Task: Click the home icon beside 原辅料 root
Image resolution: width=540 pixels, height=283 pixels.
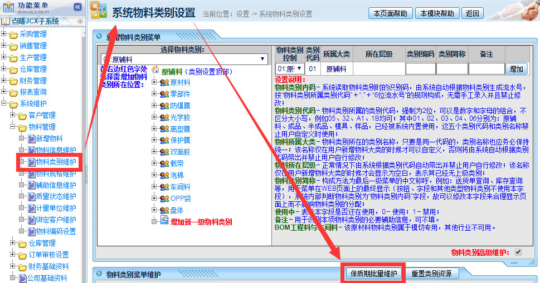Action: 155,71
